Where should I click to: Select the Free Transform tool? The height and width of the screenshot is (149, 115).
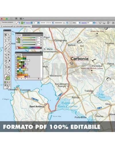point(9,55)
